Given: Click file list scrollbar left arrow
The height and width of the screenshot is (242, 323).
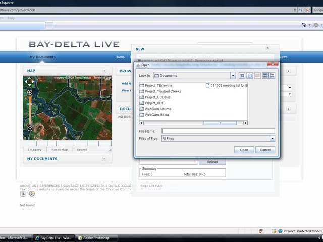Looking at the screenshot, I should tap(141, 123).
